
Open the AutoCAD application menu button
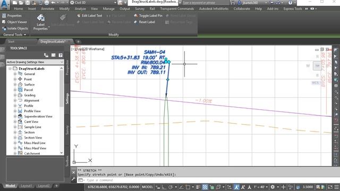tap(4, 4)
